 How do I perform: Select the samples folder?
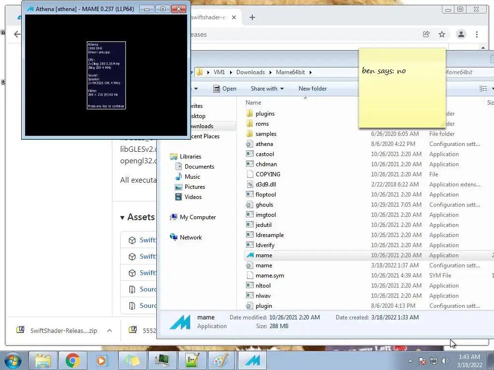pos(266,134)
